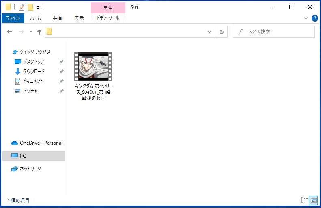The image size is (321, 208).
Task: Click the pink 再生 contextual tab header
Action: (x=108, y=8)
